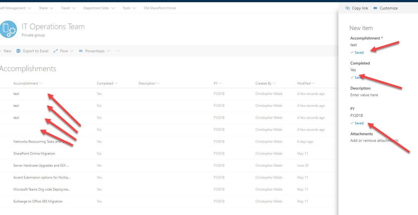Open the Self-Management navigation menu
The width and height of the screenshot is (418, 215).
click(x=15, y=8)
